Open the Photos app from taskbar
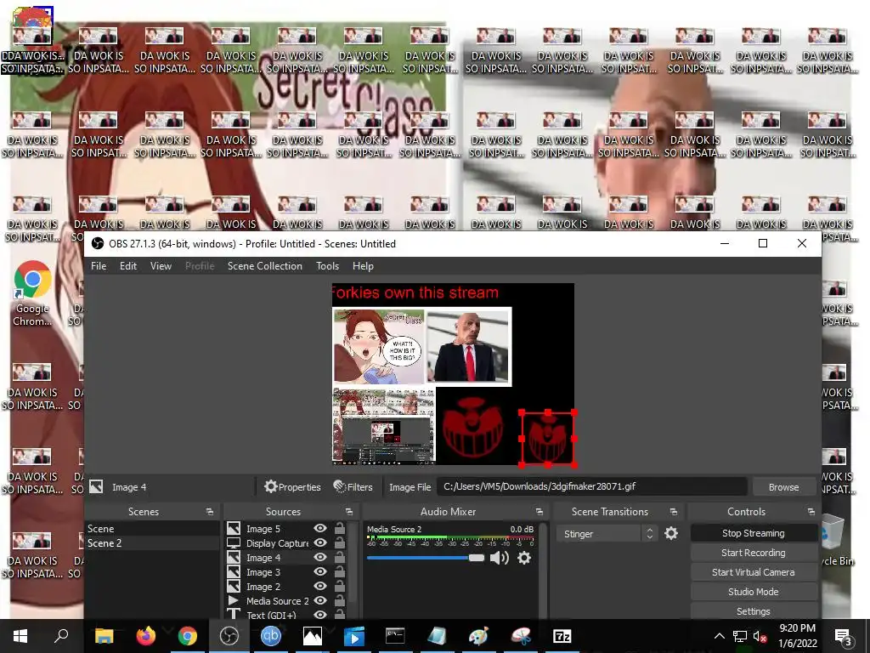 [313, 636]
